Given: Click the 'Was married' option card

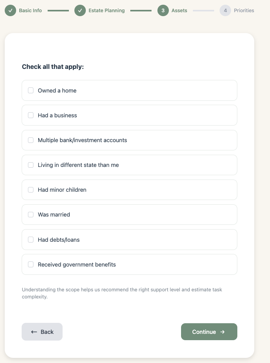Looking at the screenshot, I should [x=129, y=214].
